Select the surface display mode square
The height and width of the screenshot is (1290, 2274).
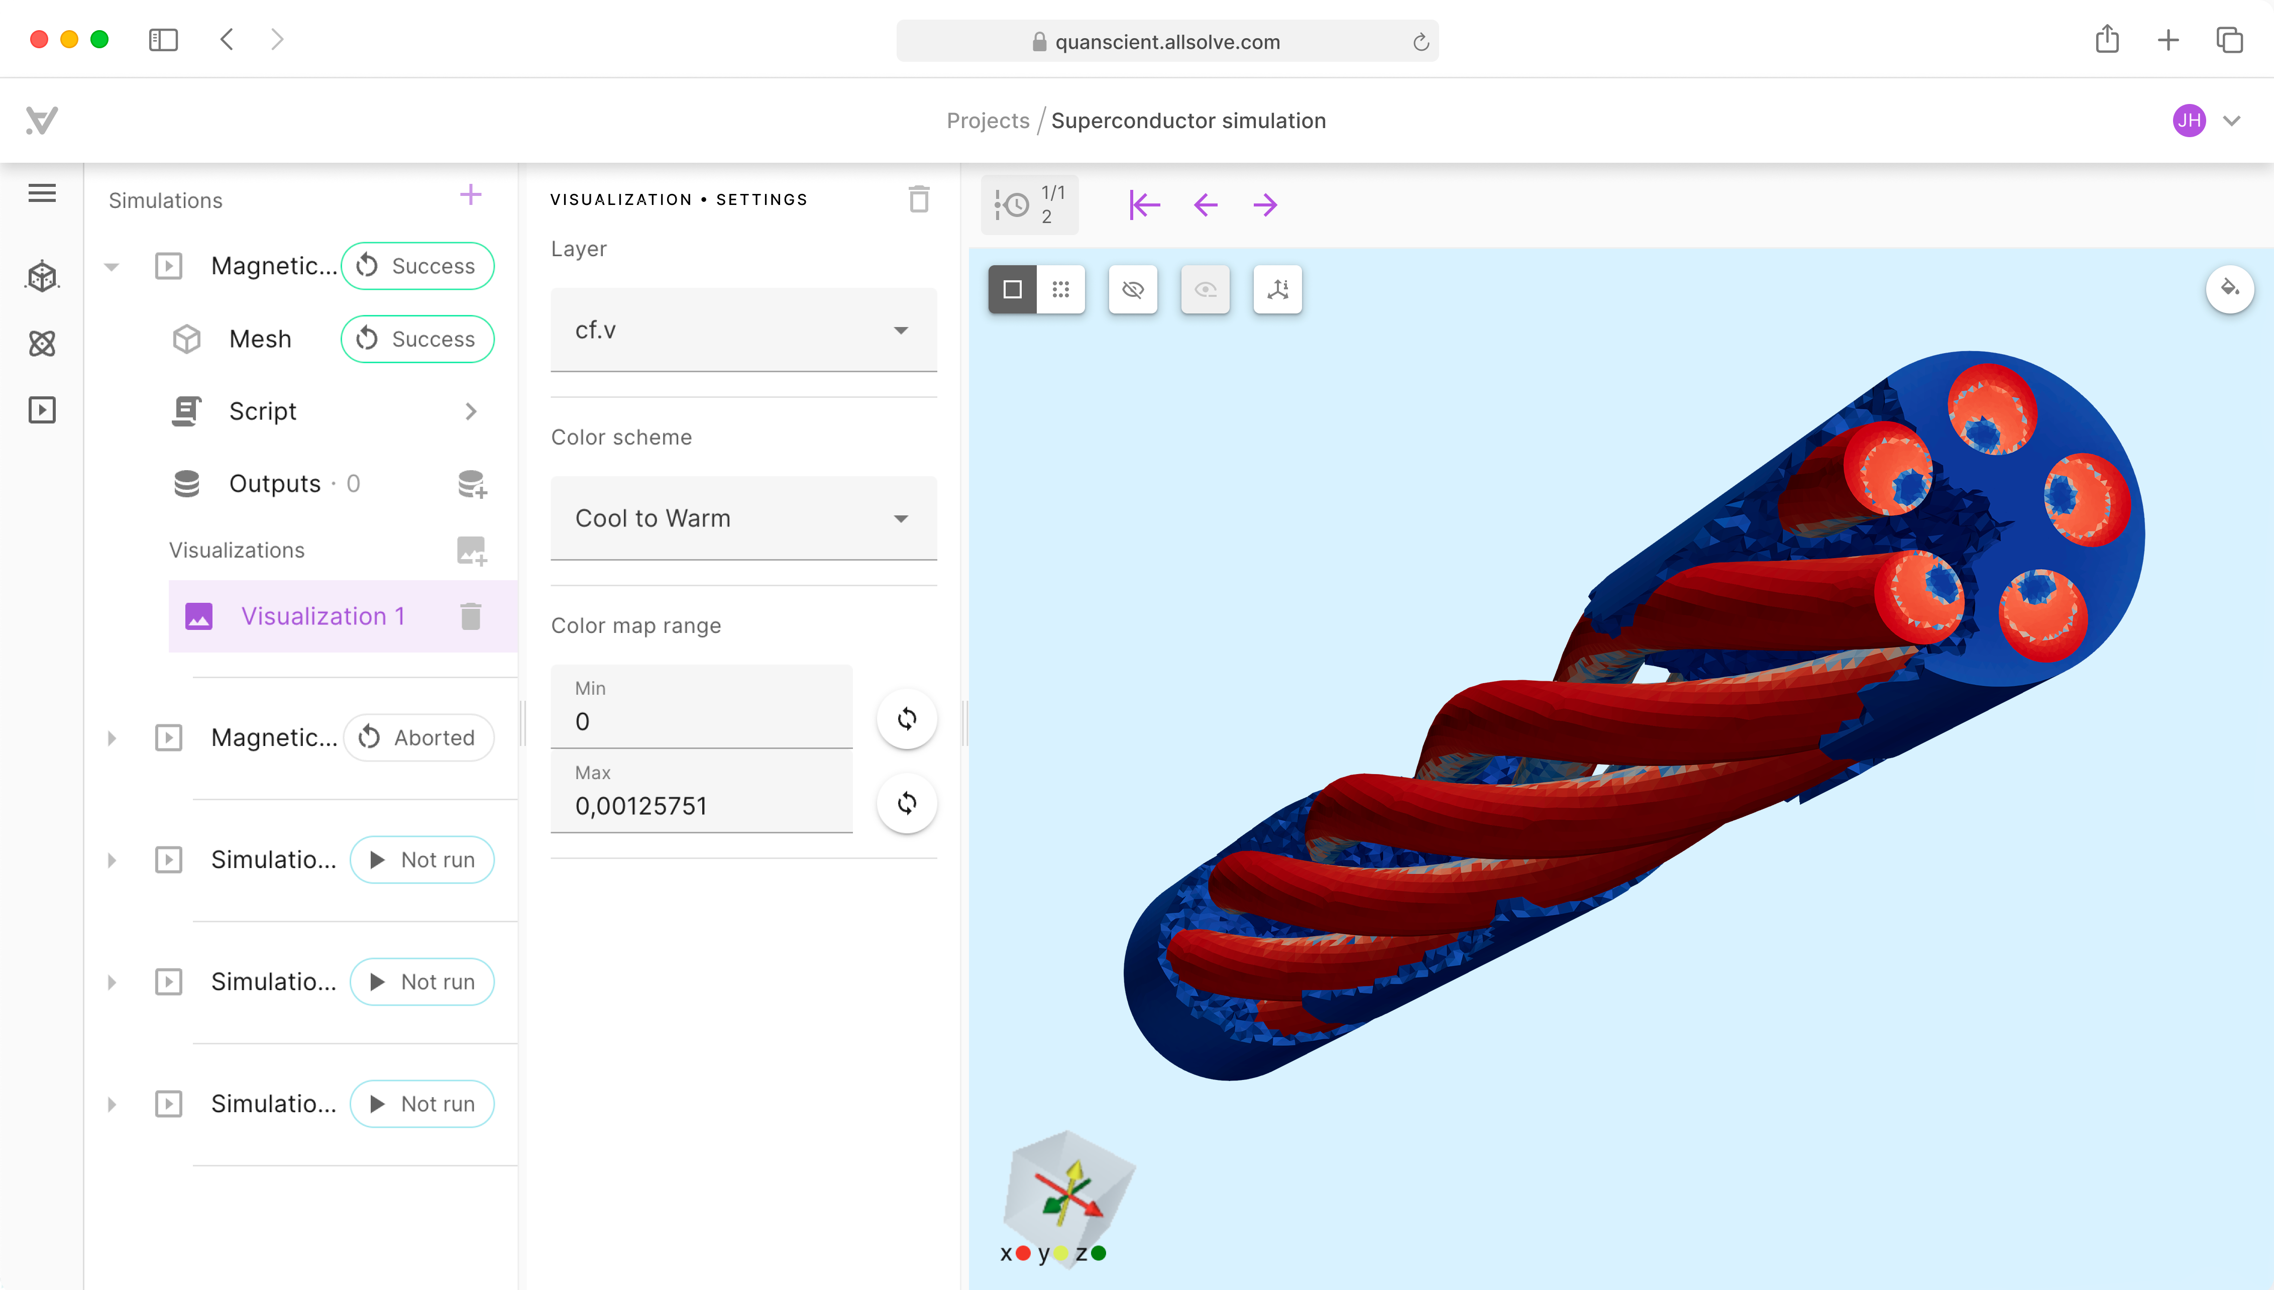(1013, 290)
